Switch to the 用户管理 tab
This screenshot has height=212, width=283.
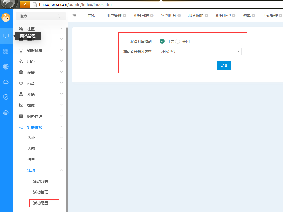(114, 16)
